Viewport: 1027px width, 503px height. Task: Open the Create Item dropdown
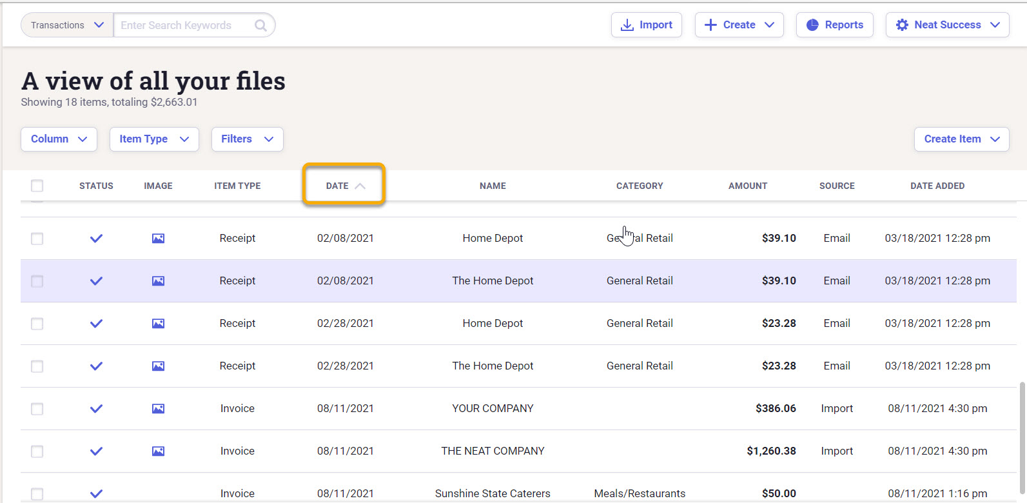(961, 139)
